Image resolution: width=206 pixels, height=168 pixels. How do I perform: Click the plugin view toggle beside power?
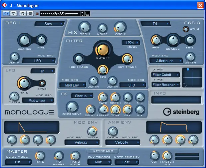pyautogui.click(x=13, y=14)
